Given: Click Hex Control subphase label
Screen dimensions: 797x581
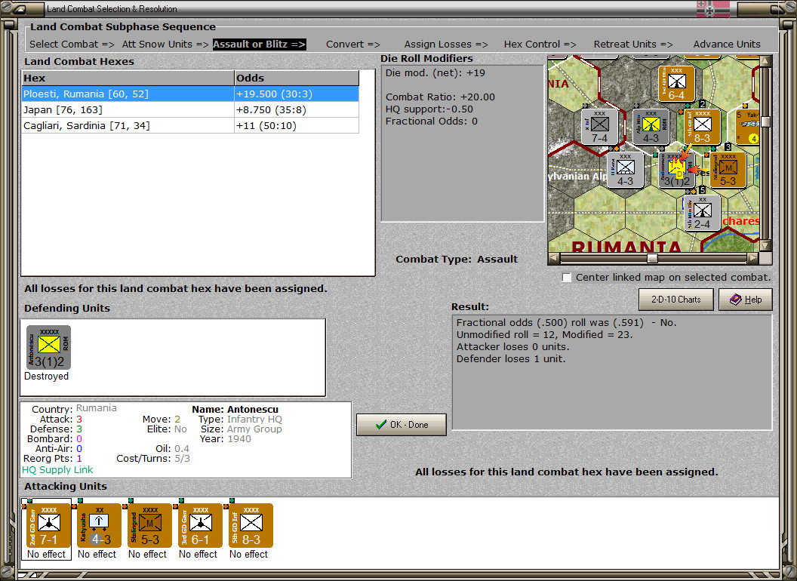Looking at the screenshot, I should (540, 45).
